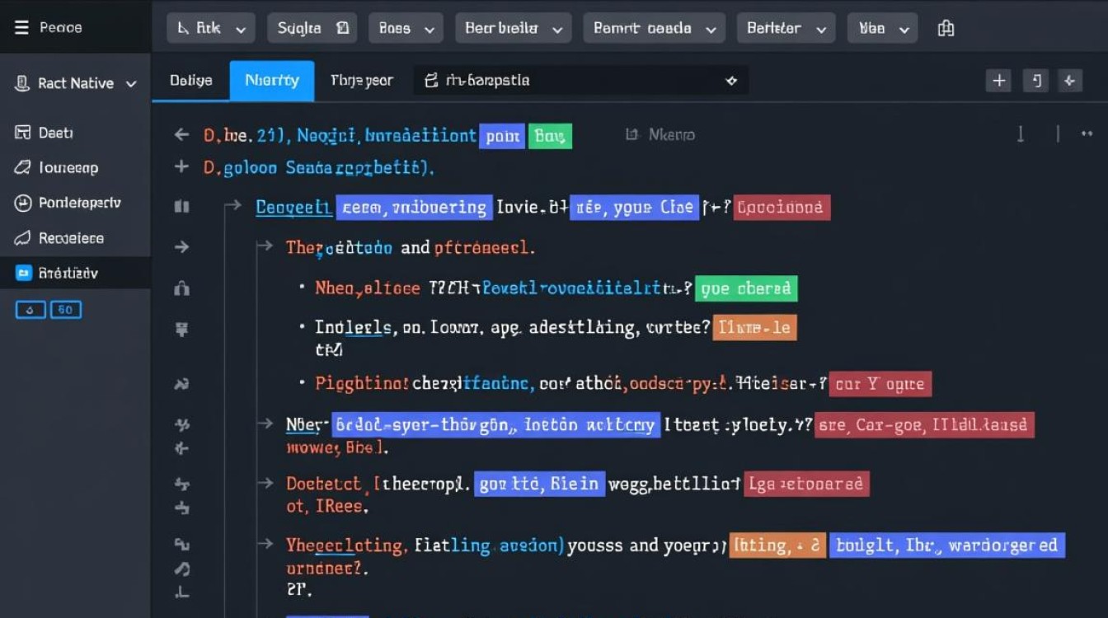Click the rh-barpstla path field
The image size is (1108, 618).
coord(581,81)
